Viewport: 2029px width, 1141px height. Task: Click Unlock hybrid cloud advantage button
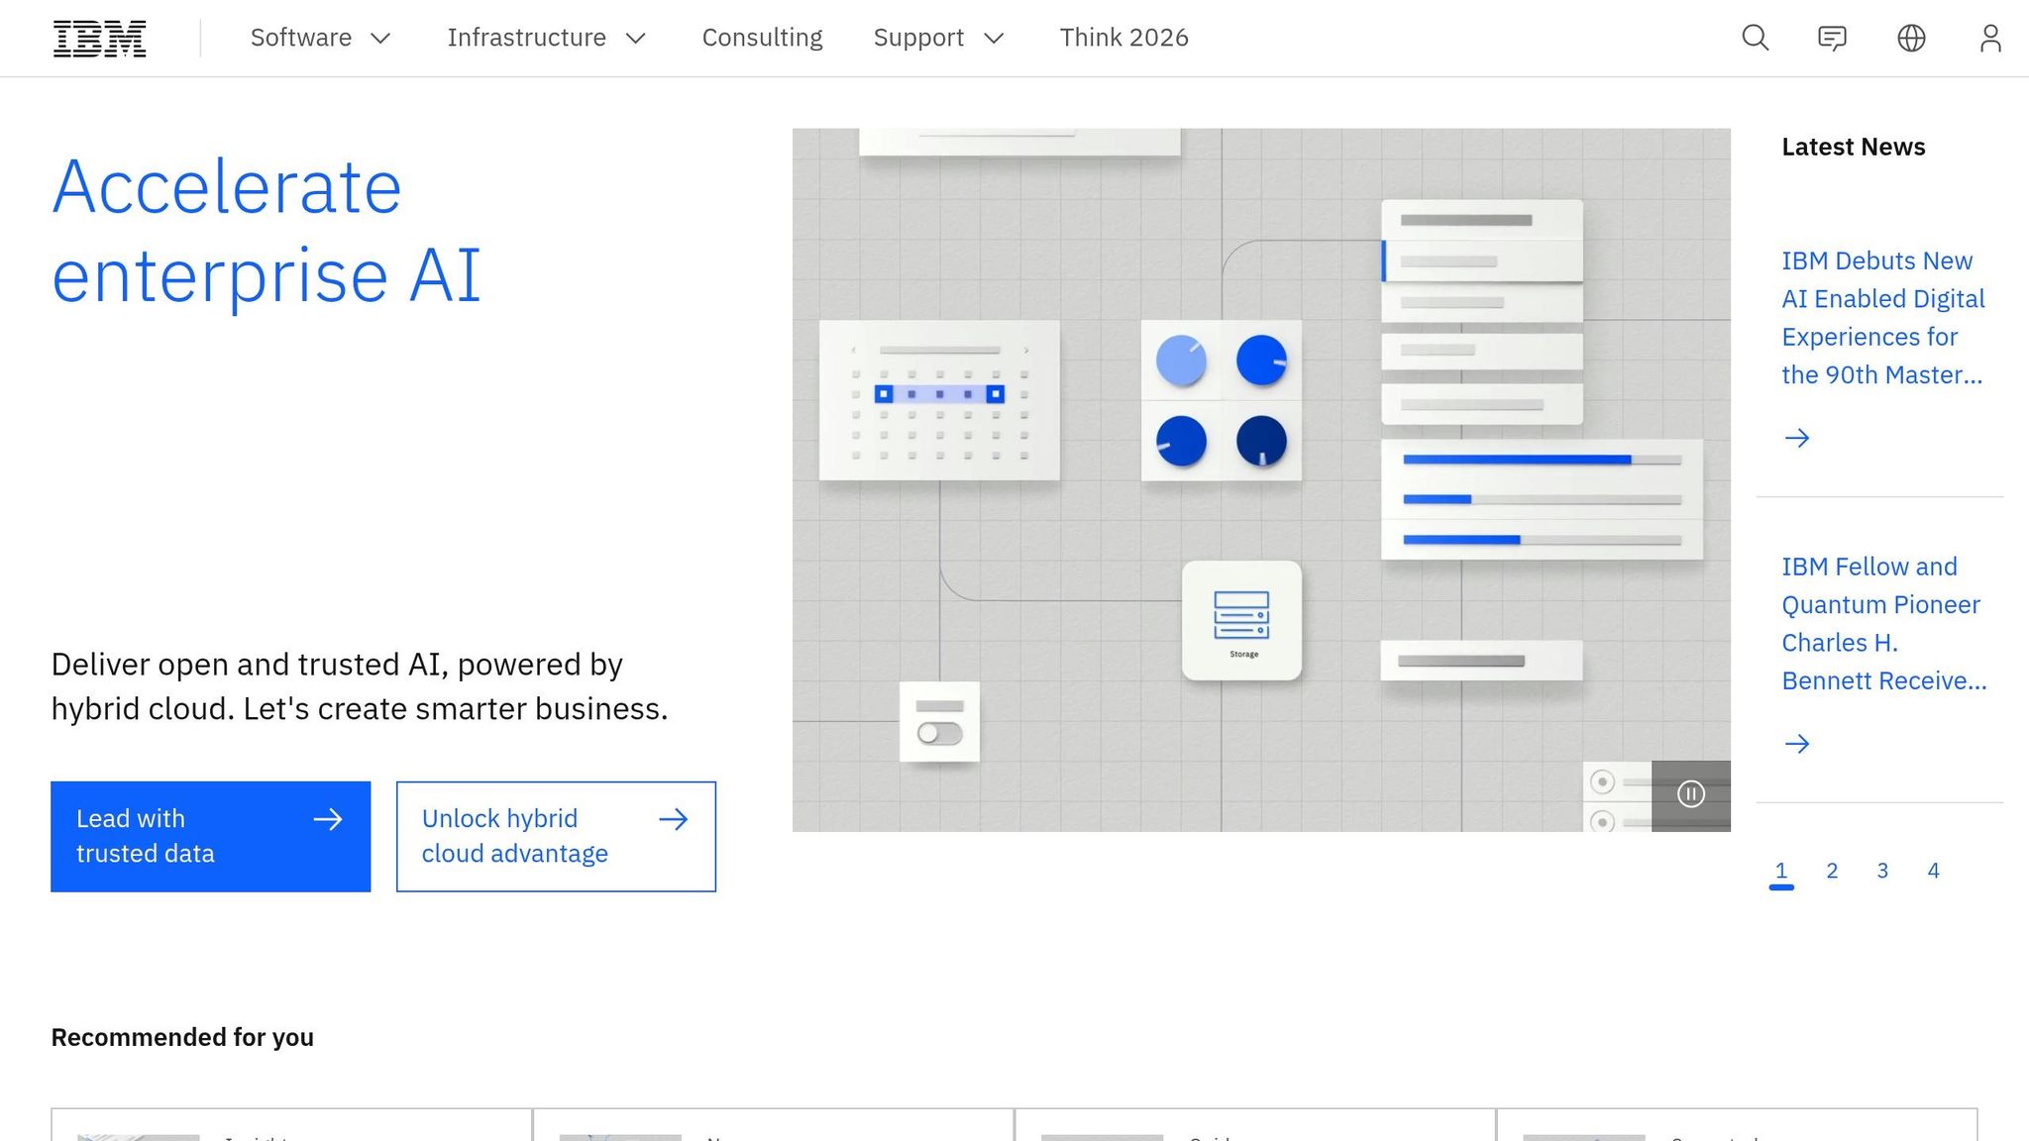point(556,836)
